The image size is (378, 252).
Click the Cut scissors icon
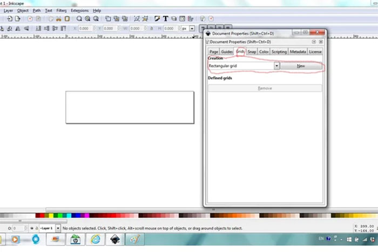click(x=59, y=18)
